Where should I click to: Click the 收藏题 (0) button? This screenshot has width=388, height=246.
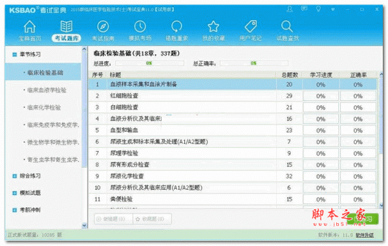[153, 219]
